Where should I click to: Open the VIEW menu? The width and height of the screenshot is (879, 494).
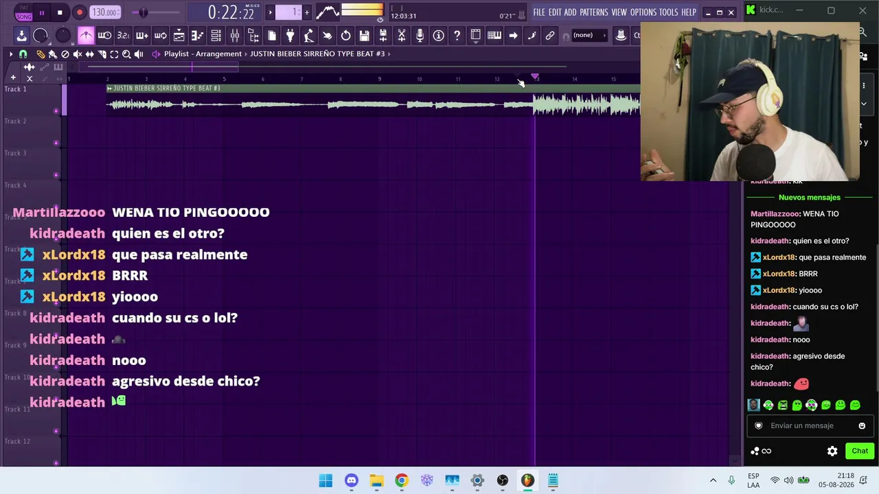(x=619, y=12)
